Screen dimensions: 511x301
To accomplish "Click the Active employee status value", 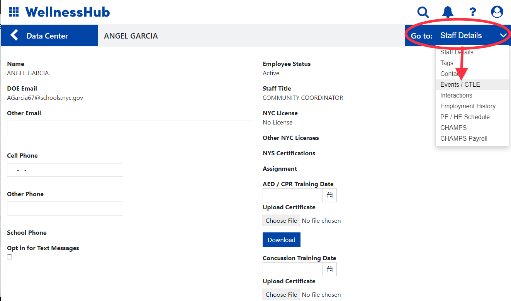I will pos(271,73).
